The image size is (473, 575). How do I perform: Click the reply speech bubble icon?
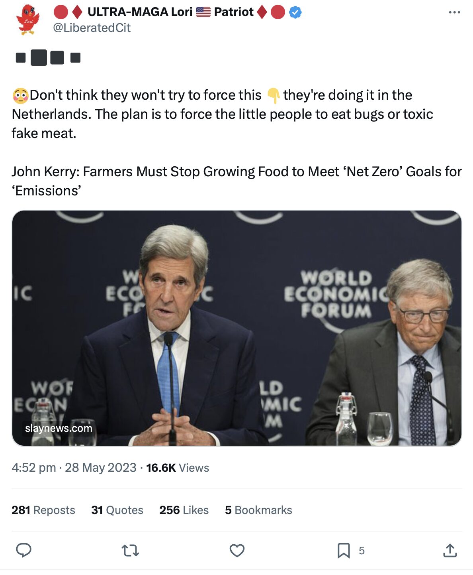[x=23, y=550]
